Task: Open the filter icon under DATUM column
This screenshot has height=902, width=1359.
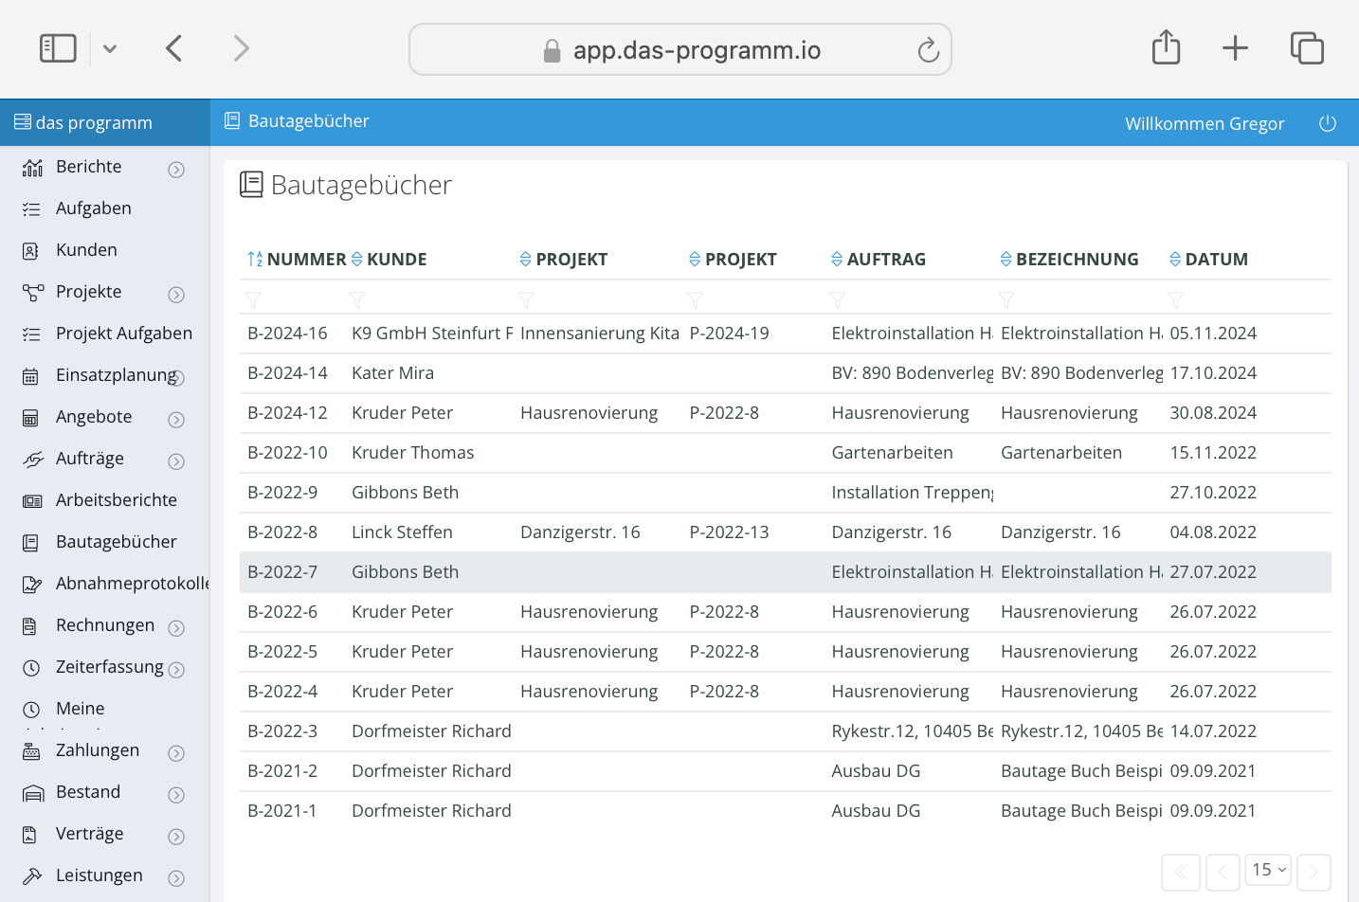Action: coord(1176,299)
